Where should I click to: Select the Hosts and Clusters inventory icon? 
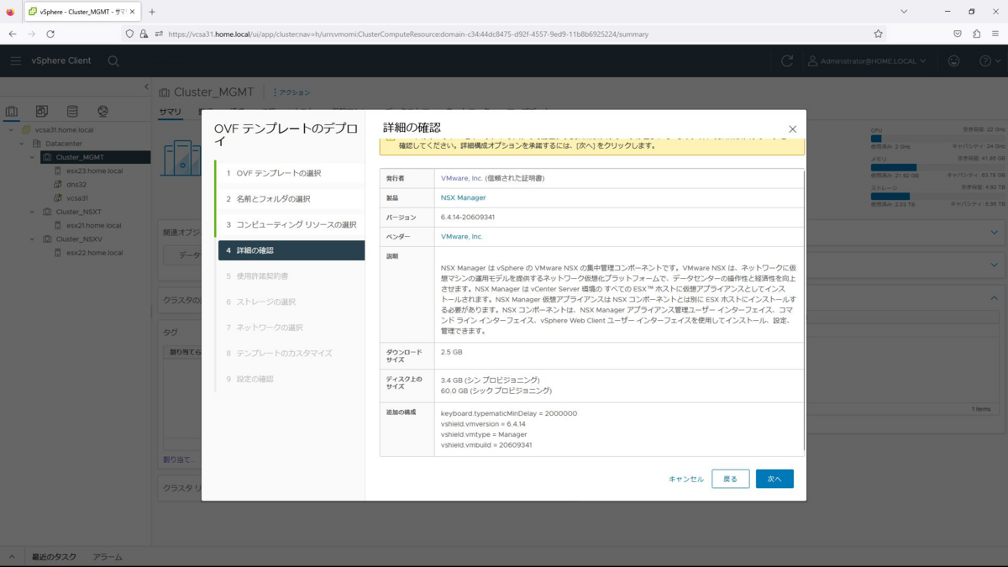(12, 111)
